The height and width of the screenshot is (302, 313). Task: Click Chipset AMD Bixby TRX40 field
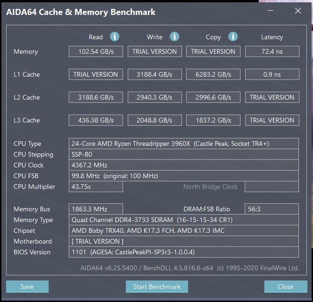pyautogui.click(x=184, y=230)
